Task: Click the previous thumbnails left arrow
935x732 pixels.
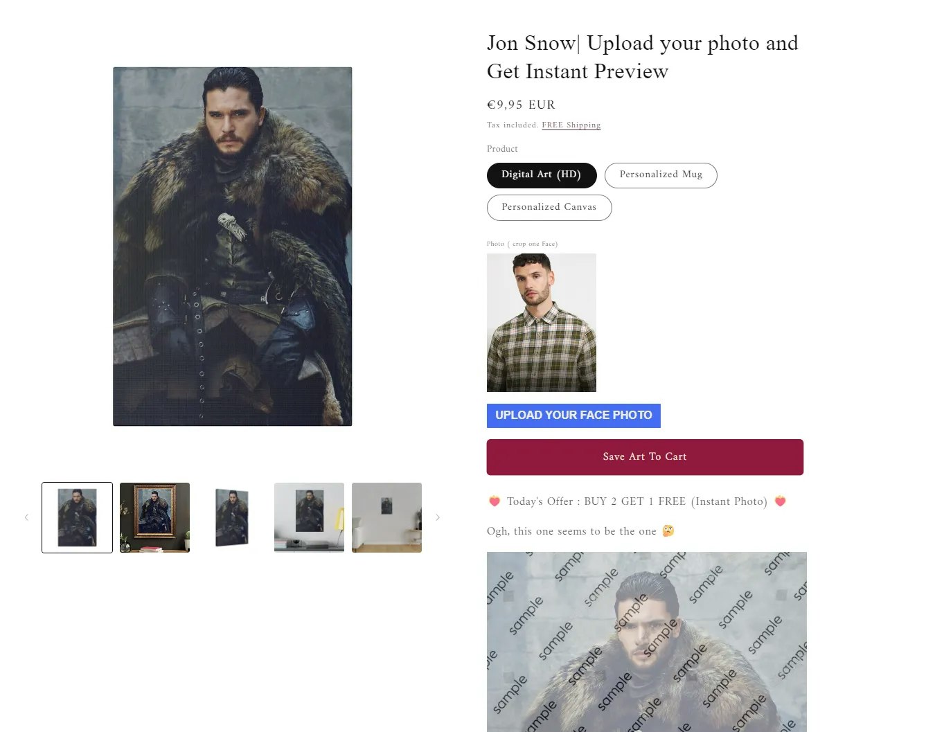Action: (26, 517)
